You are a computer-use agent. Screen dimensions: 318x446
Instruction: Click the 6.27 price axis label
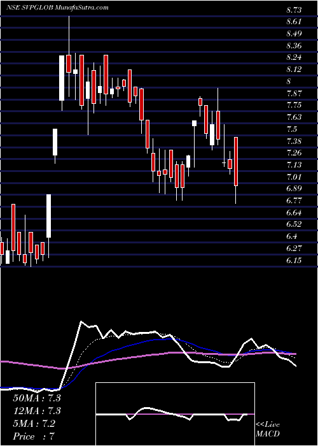pos(294,248)
